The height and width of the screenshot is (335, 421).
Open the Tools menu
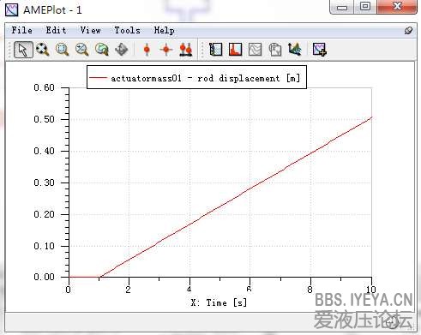click(127, 30)
